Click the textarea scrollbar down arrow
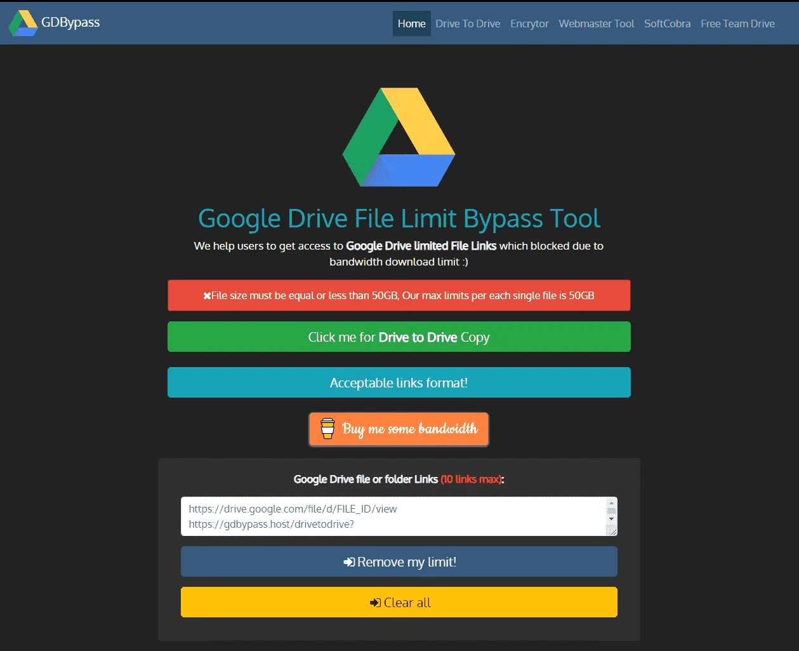The height and width of the screenshot is (651, 799). (x=612, y=519)
